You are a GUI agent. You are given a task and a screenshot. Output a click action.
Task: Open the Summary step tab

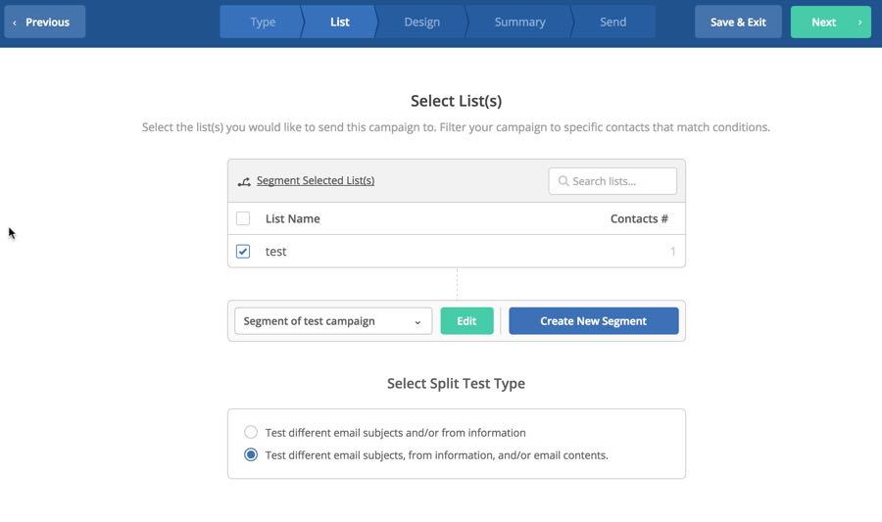519,23
